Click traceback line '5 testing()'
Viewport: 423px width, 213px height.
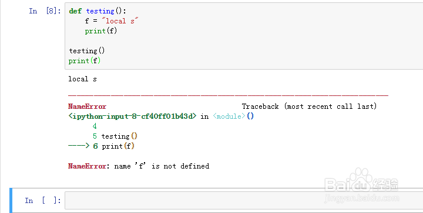115,136
